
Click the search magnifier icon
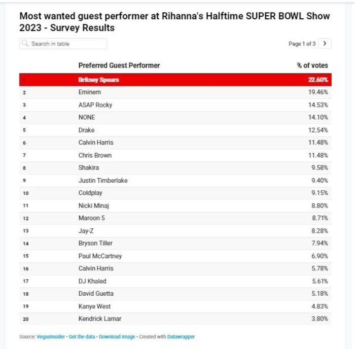[x=25, y=44]
